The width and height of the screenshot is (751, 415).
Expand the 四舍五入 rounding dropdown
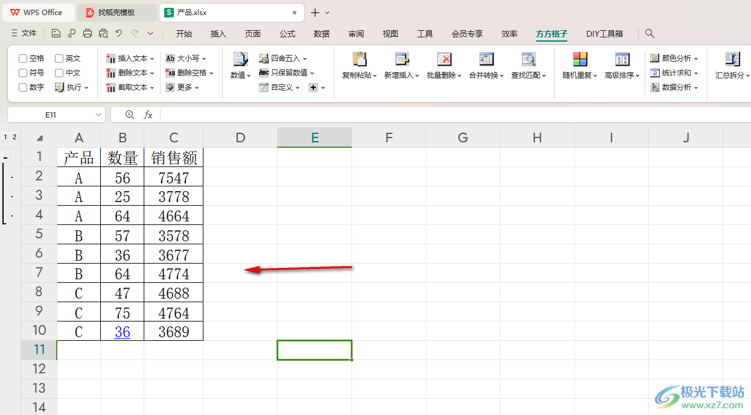pyautogui.click(x=305, y=59)
